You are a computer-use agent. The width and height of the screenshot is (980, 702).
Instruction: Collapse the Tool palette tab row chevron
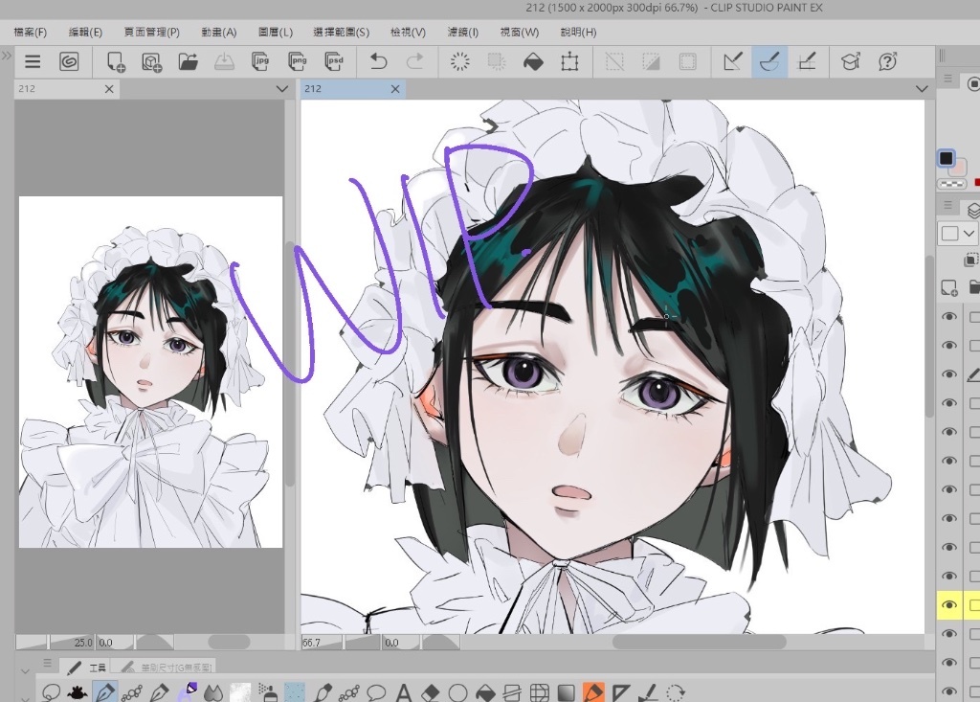click(x=25, y=670)
